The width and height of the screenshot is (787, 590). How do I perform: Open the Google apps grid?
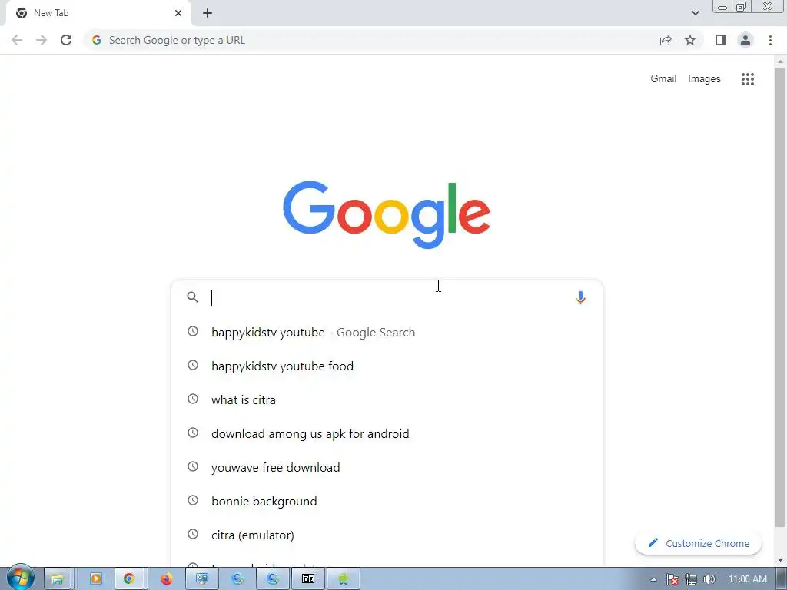click(x=747, y=79)
